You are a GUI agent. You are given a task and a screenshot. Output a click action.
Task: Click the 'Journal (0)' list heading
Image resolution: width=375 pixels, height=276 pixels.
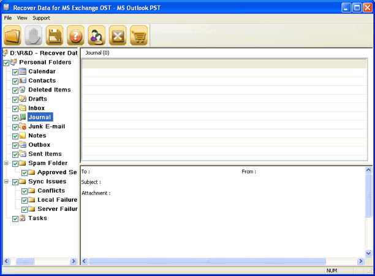pos(97,53)
